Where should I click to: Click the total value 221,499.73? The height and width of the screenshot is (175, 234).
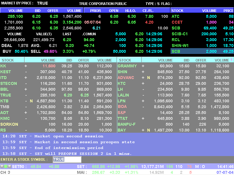point(44,40)
